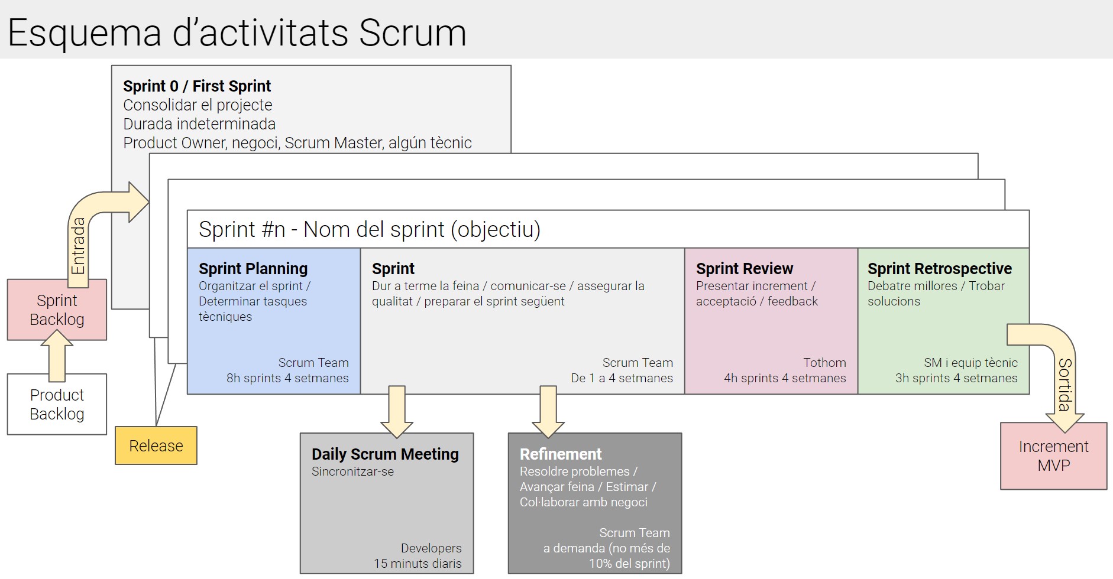Viewport: 1113px width, 579px height.
Task: Click the "Sincronitzar-se" text
Action: coord(352,471)
